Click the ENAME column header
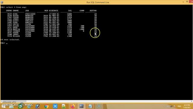The width and height of the screenshot is (193, 109). click(16, 11)
